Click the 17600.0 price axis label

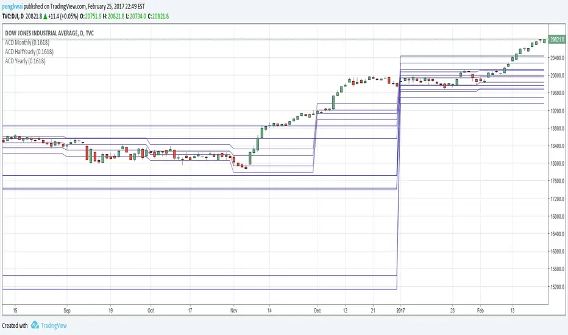point(558,181)
